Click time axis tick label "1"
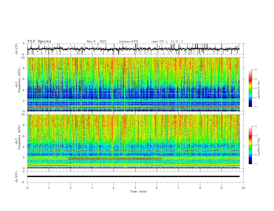This screenshot has height=211, width=274. [x=49, y=188]
